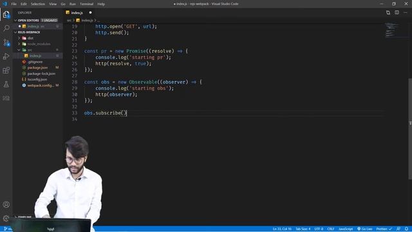Screen dimensions: 412x232
Task: Open the Extensions view
Action: point(6,70)
